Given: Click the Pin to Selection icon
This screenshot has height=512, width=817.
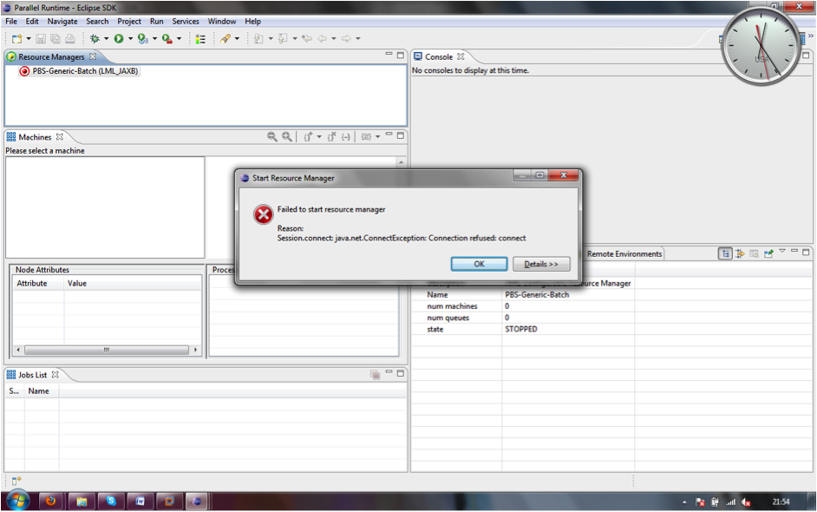Looking at the screenshot, I should click(x=768, y=254).
